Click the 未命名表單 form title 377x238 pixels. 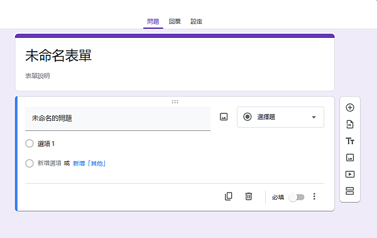[58, 55]
